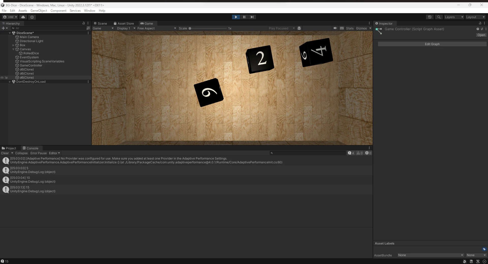The height and width of the screenshot is (264, 488).
Task: Open the cloud services icon
Action: click(x=23, y=17)
